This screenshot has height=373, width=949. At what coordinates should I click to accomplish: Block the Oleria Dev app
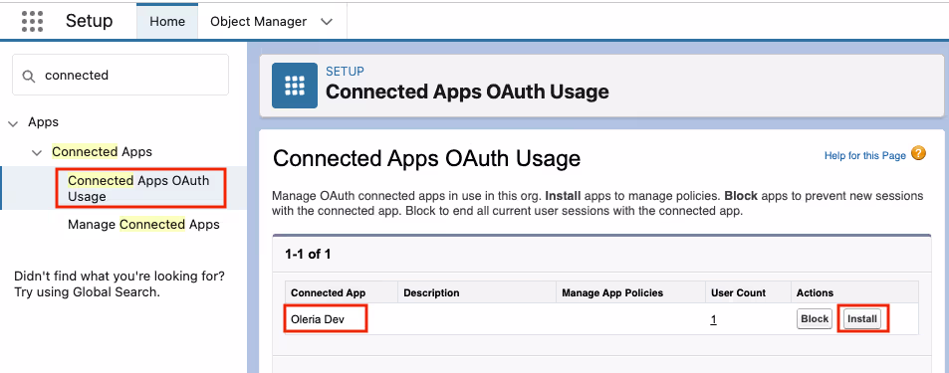[815, 318]
